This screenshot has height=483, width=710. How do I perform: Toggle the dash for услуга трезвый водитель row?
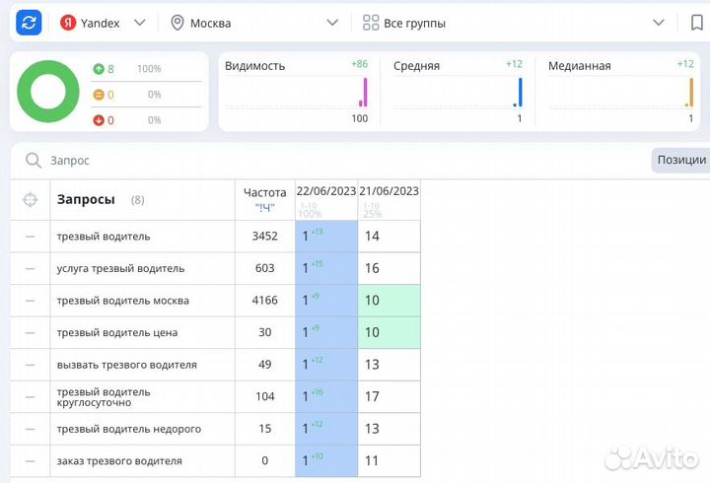pyautogui.click(x=30, y=268)
